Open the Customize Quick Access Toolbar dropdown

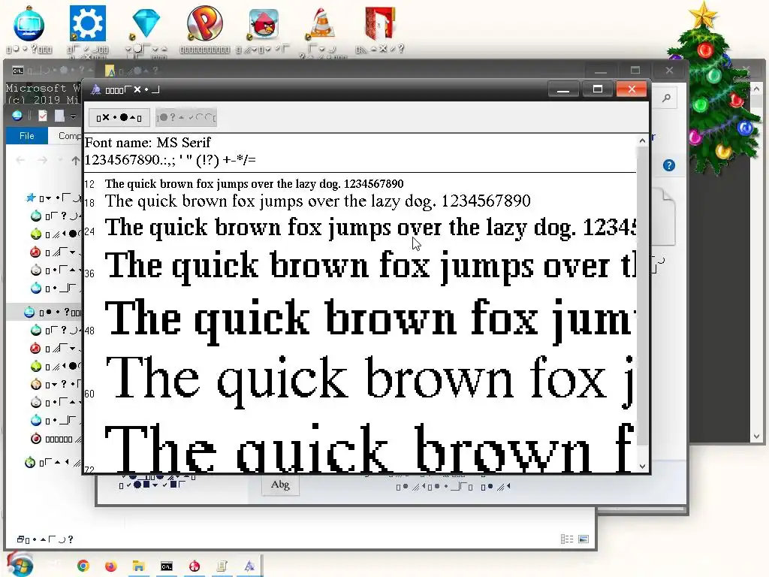(73, 116)
